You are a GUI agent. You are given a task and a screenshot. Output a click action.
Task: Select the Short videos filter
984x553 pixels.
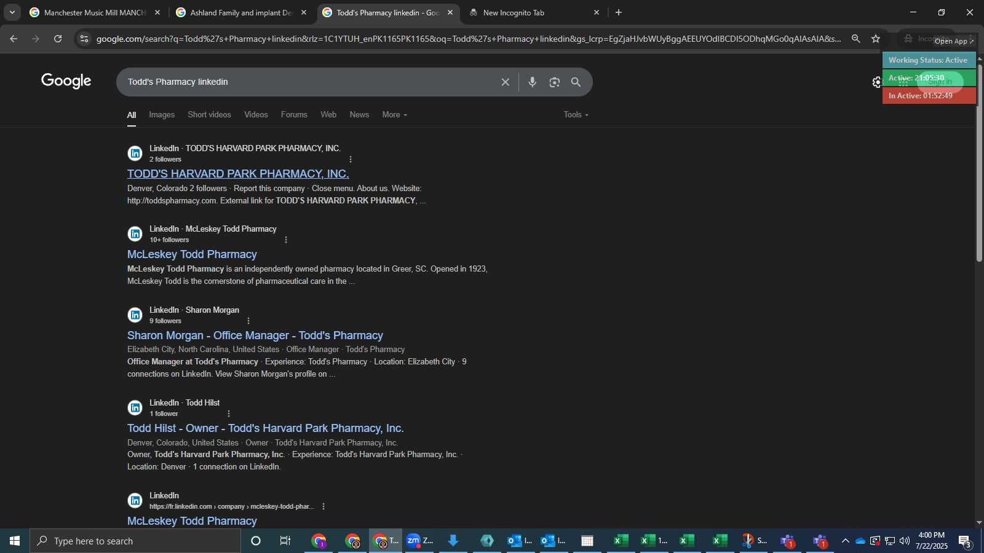[209, 115]
